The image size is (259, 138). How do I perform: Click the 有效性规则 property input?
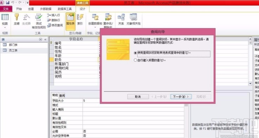133,123
